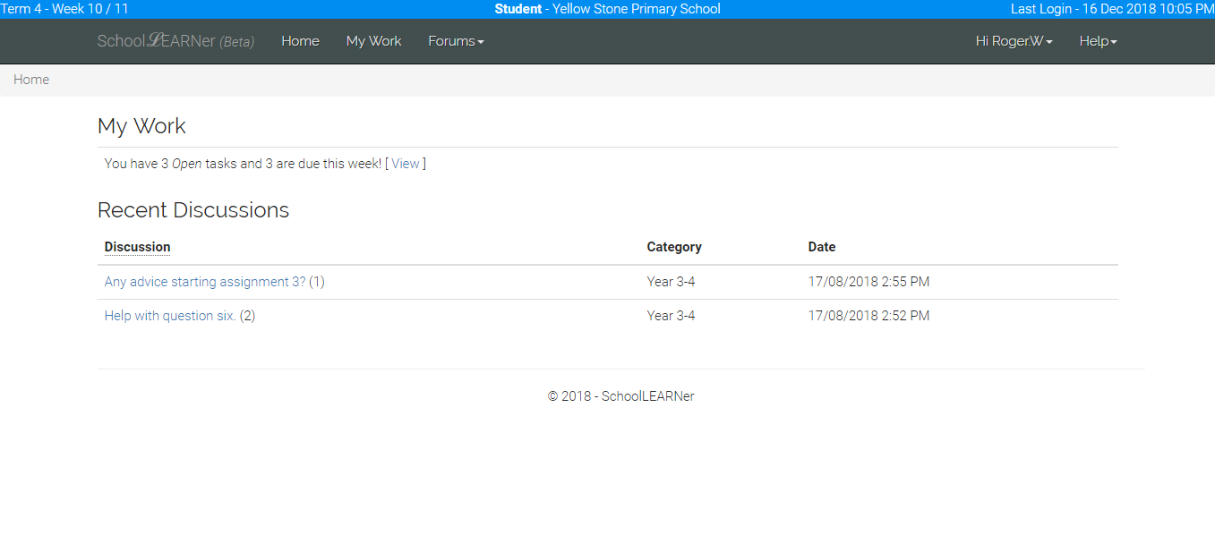Click the Home breadcrumb
1215x552 pixels.
pos(31,80)
